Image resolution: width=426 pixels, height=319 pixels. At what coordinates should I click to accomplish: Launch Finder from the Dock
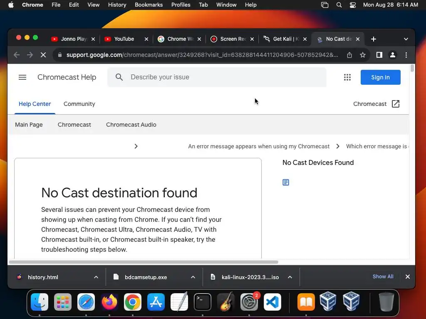40,302
